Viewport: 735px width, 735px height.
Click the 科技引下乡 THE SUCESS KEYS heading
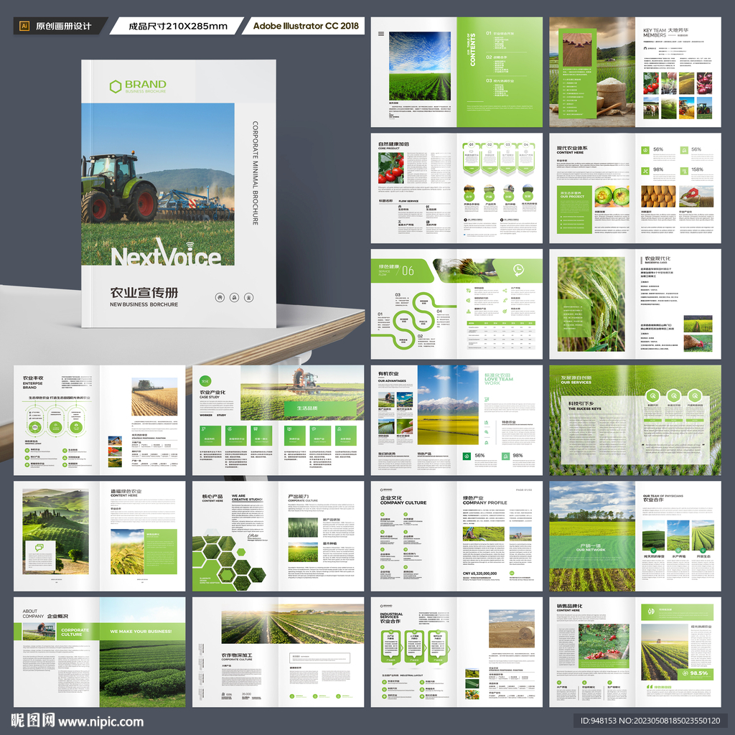point(585,406)
